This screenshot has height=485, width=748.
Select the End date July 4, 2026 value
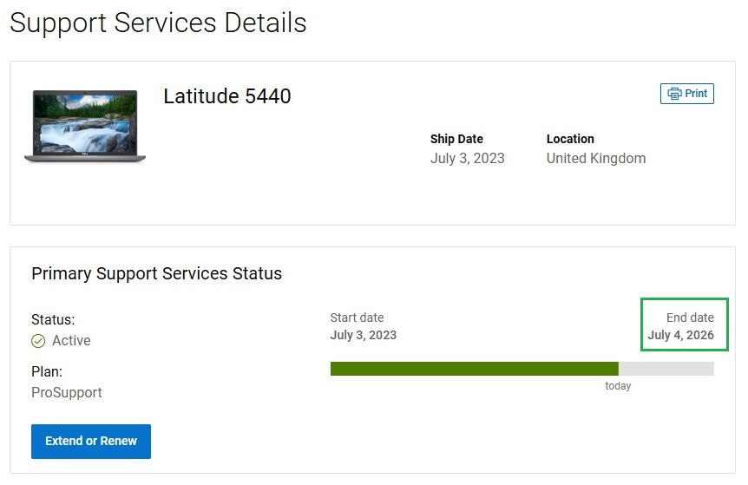(x=680, y=335)
